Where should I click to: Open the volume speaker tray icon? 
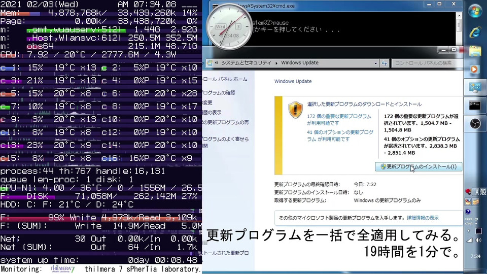(478, 240)
